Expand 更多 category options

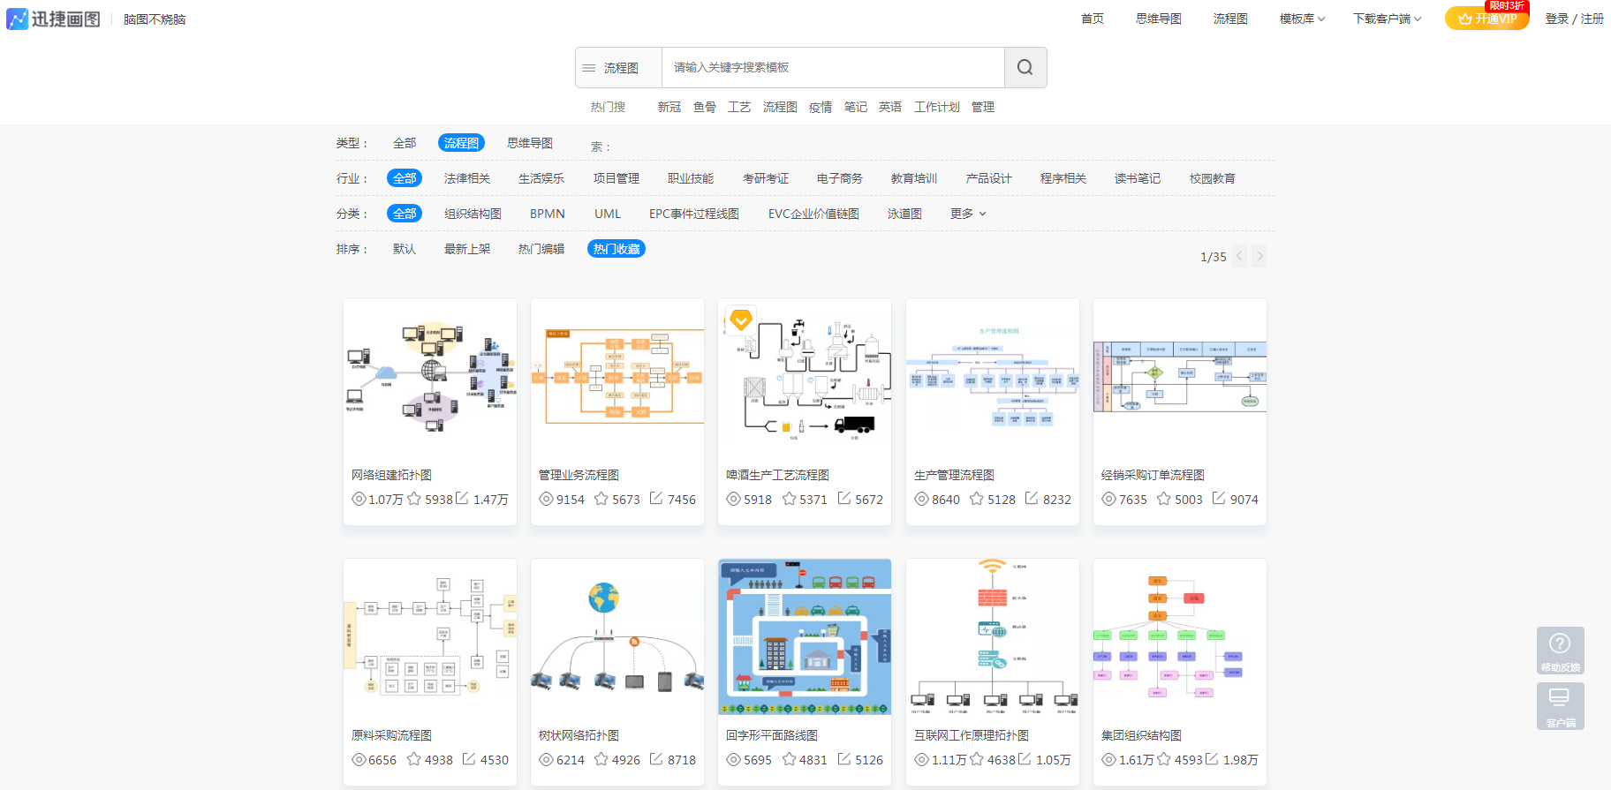pos(968,214)
